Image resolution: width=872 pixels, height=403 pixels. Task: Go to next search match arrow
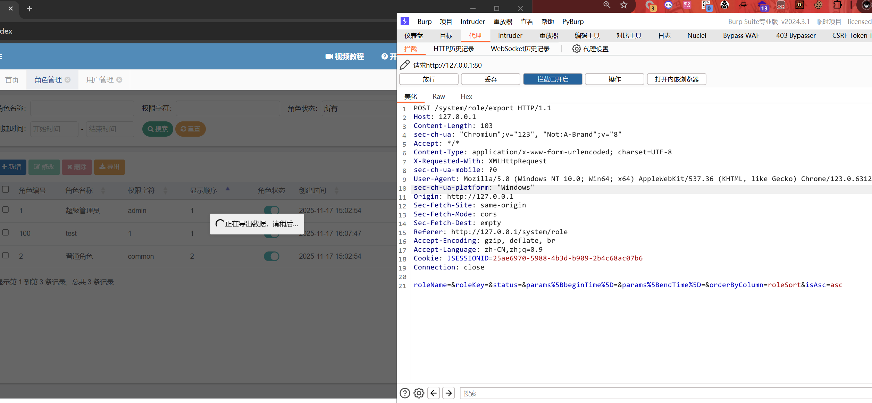click(448, 393)
